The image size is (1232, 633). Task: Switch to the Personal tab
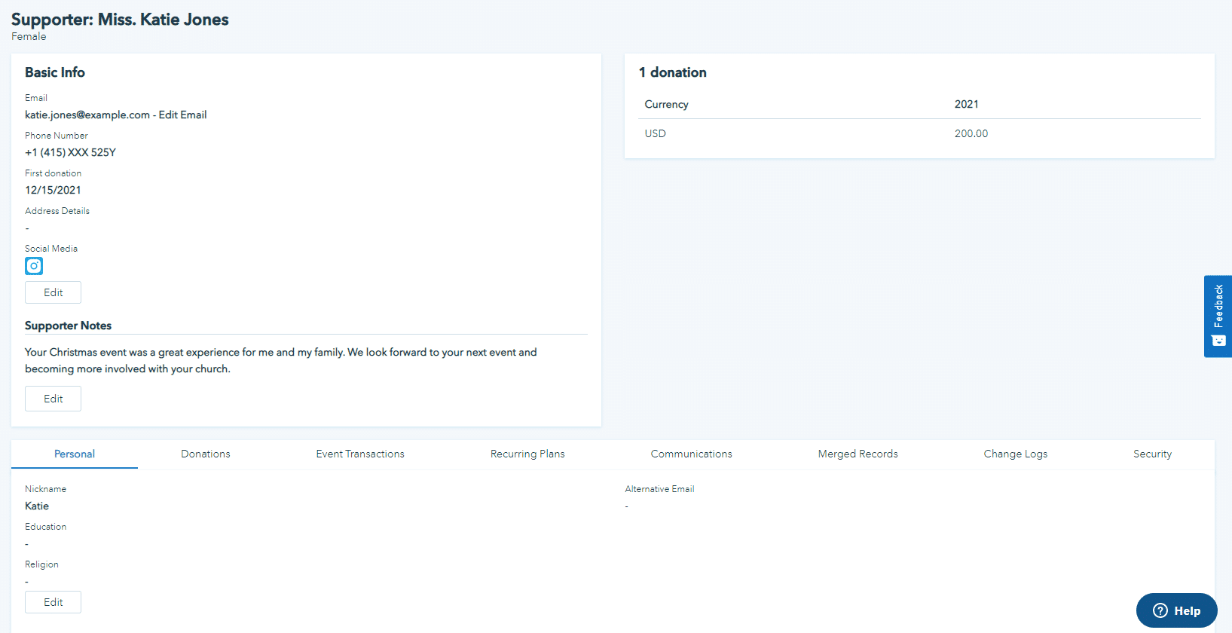pyautogui.click(x=75, y=454)
